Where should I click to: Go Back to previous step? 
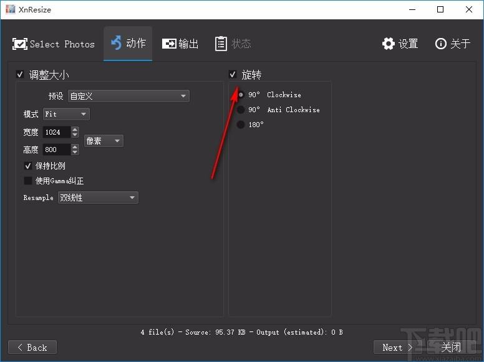click(x=32, y=348)
